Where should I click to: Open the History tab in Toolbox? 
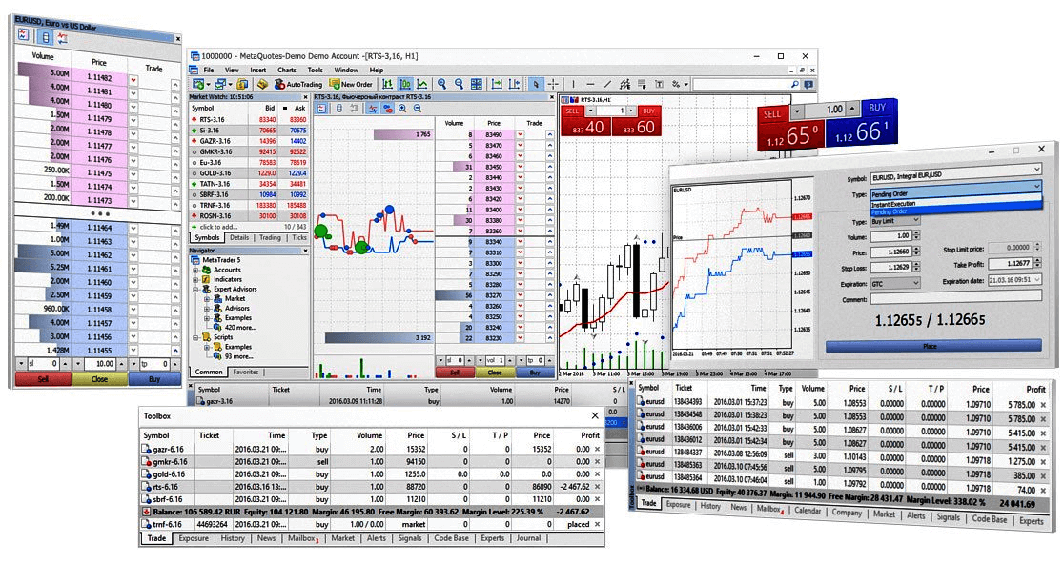tap(233, 538)
